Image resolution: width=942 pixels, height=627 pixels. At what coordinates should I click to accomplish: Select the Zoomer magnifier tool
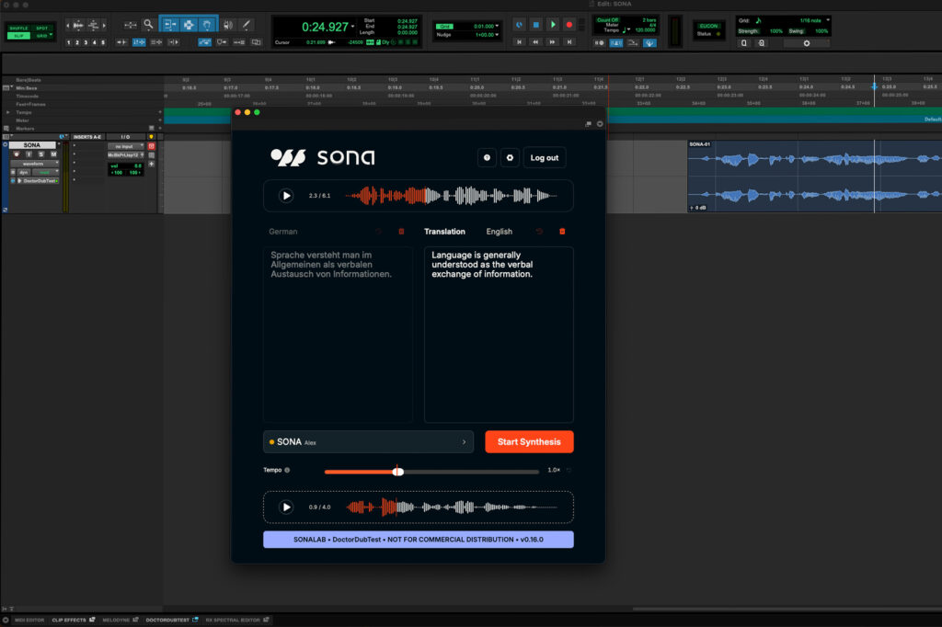148,25
